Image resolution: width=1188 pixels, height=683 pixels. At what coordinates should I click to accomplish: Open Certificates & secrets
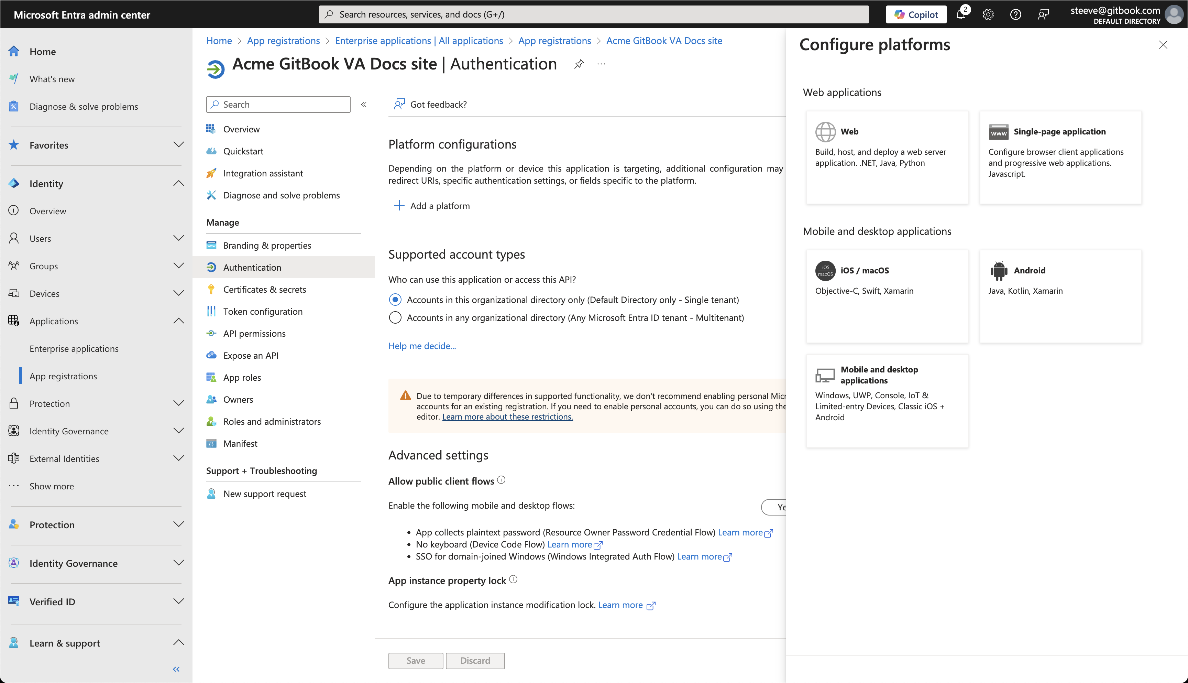[264, 289]
